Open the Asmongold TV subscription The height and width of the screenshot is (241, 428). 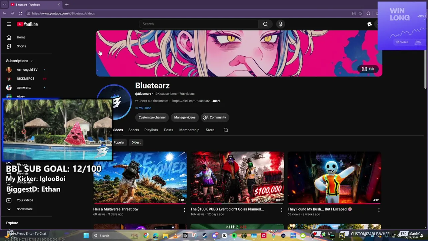pos(28,70)
